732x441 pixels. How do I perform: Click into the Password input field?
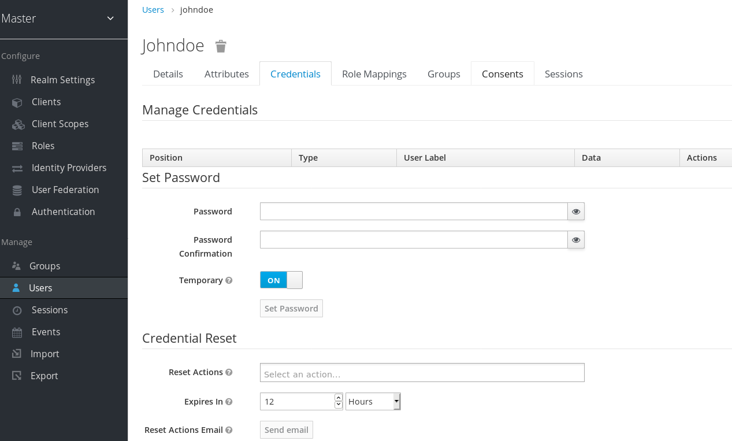click(414, 212)
